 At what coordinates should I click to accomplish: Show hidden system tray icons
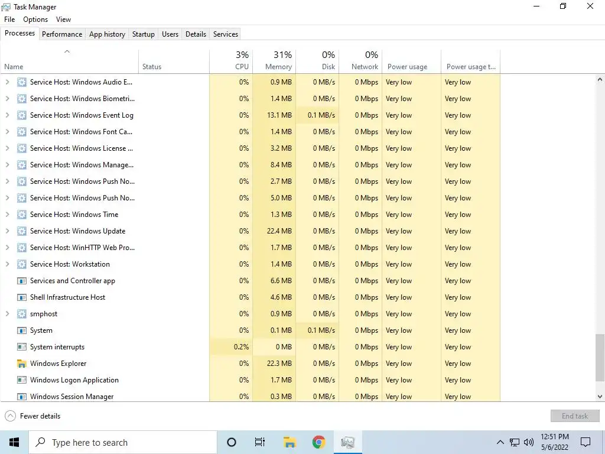point(500,442)
